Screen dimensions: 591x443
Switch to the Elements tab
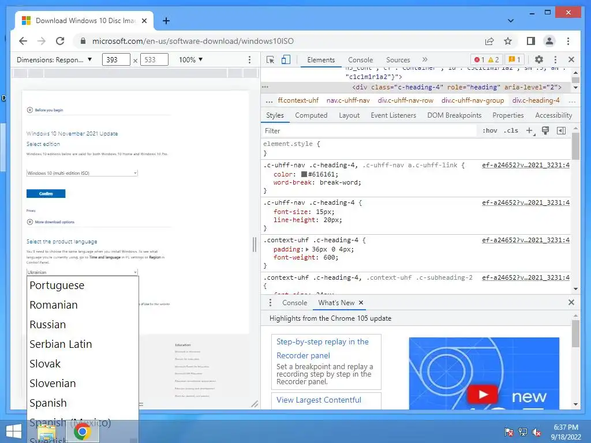coord(321,60)
